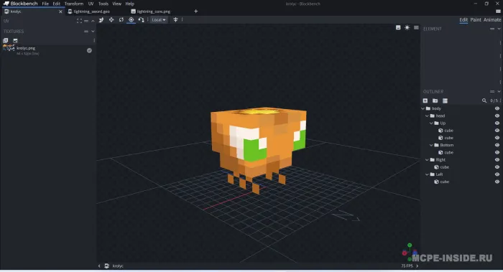The height and width of the screenshot is (272, 503).
Task: Hide the body group via eye icon
Action: (x=497, y=108)
